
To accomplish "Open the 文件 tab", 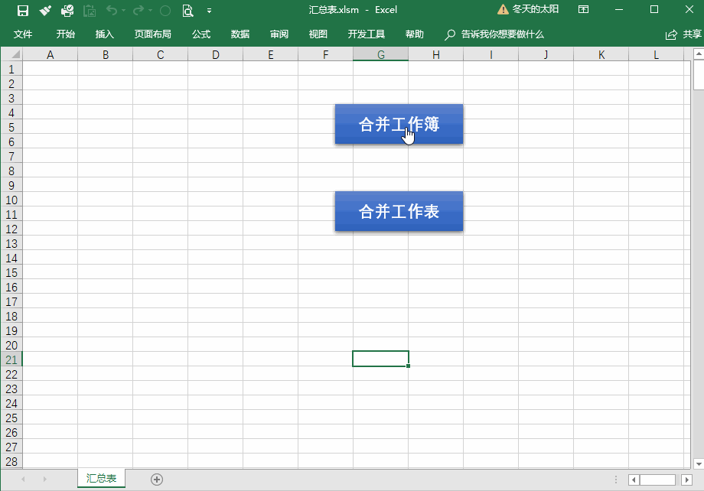I will 23,34.
